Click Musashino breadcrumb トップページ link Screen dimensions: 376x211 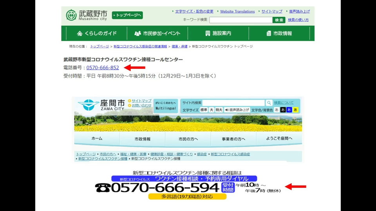point(99,46)
